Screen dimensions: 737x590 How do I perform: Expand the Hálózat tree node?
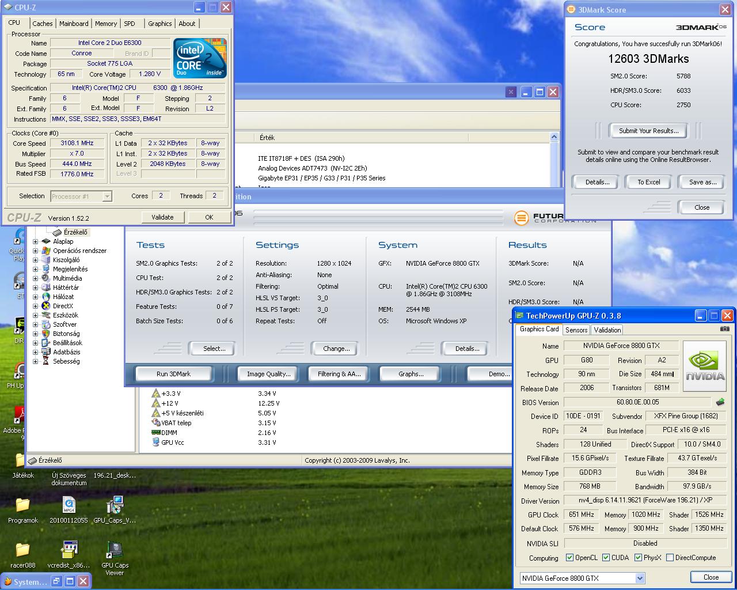[x=35, y=297]
